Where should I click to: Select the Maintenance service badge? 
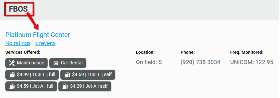26,63
